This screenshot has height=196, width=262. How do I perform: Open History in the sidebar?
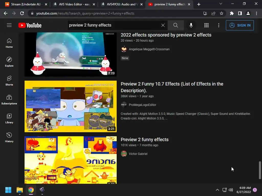[x=9, y=137]
